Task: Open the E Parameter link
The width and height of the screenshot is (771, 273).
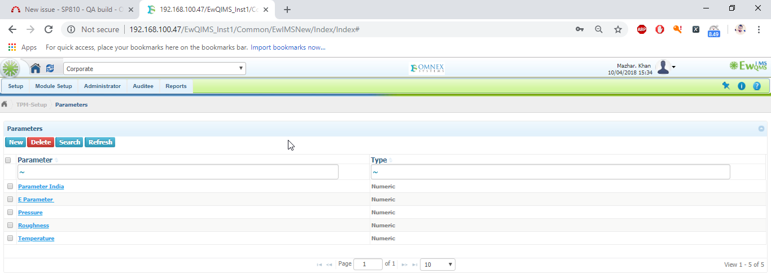Action: [x=36, y=199]
